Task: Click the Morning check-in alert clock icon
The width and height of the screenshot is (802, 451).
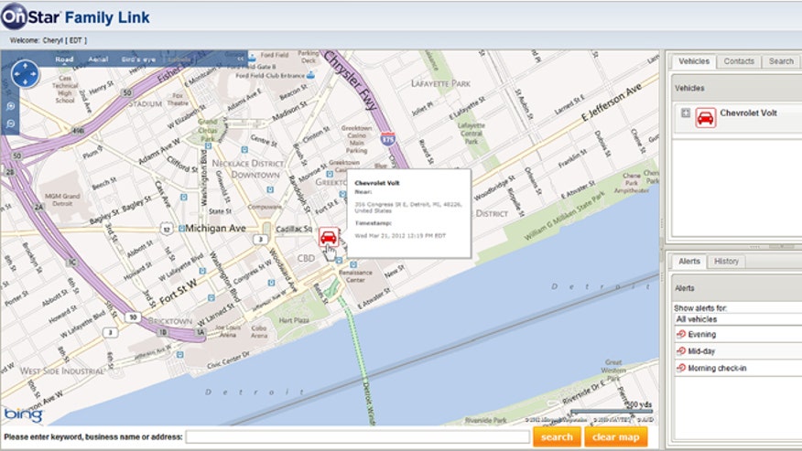Action: 681,368
